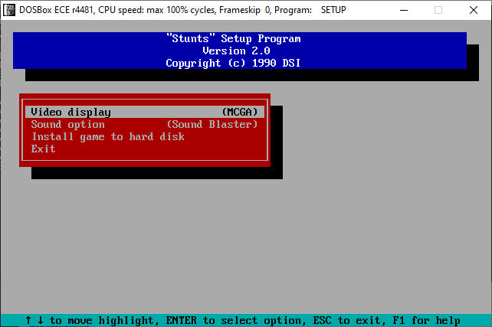Image resolution: width=492 pixels, height=327 pixels.
Task: Click the DOSBox title bar text
Action: click(x=182, y=10)
